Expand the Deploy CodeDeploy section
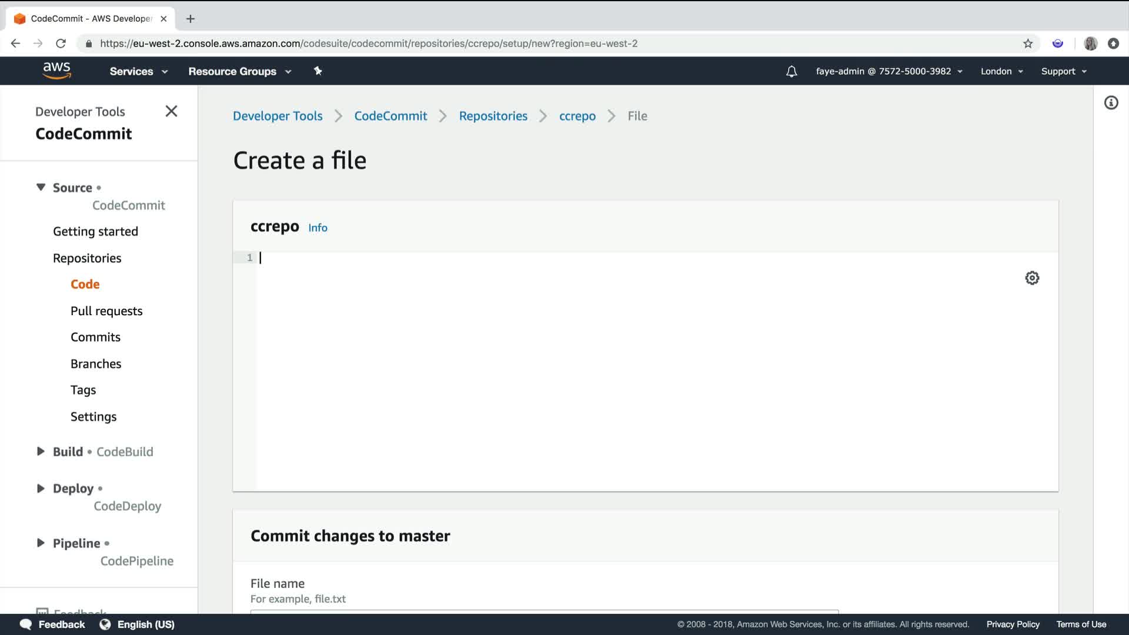Viewport: 1129px width, 635px height. coord(41,489)
